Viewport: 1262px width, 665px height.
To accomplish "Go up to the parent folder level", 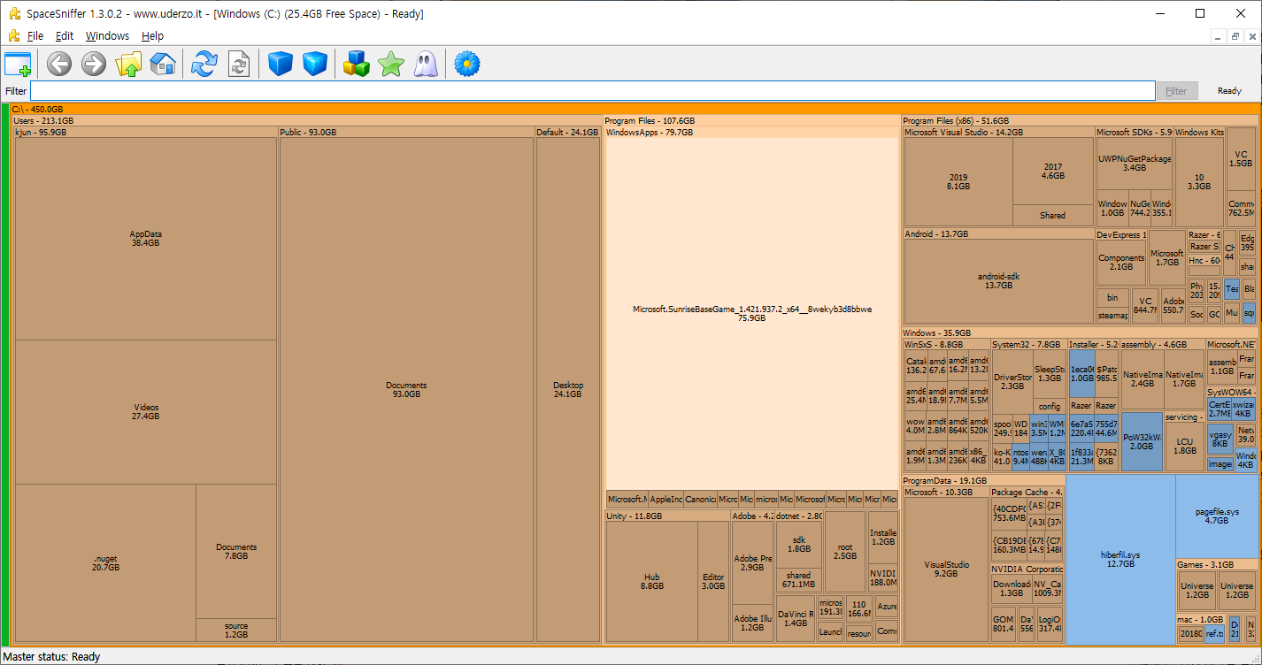I will click(x=128, y=64).
